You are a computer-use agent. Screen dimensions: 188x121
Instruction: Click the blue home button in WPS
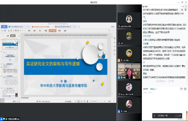pos(4,27)
